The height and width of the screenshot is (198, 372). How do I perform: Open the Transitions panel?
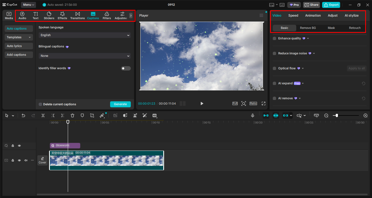77,16
